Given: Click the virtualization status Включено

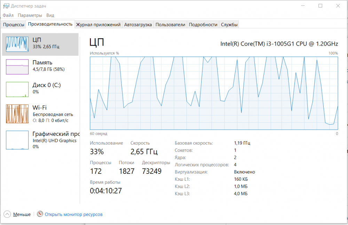Looking at the screenshot, I should pyautogui.click(x=244, y=172).
